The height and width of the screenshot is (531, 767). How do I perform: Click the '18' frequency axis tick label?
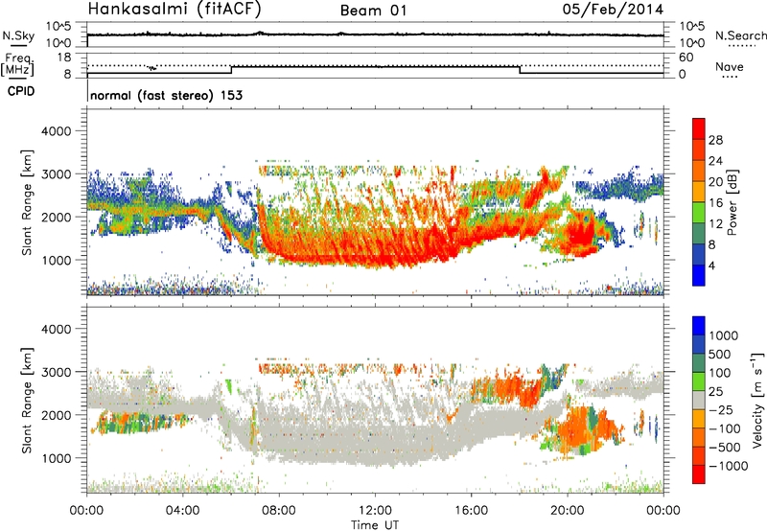[x=64, y=58]
